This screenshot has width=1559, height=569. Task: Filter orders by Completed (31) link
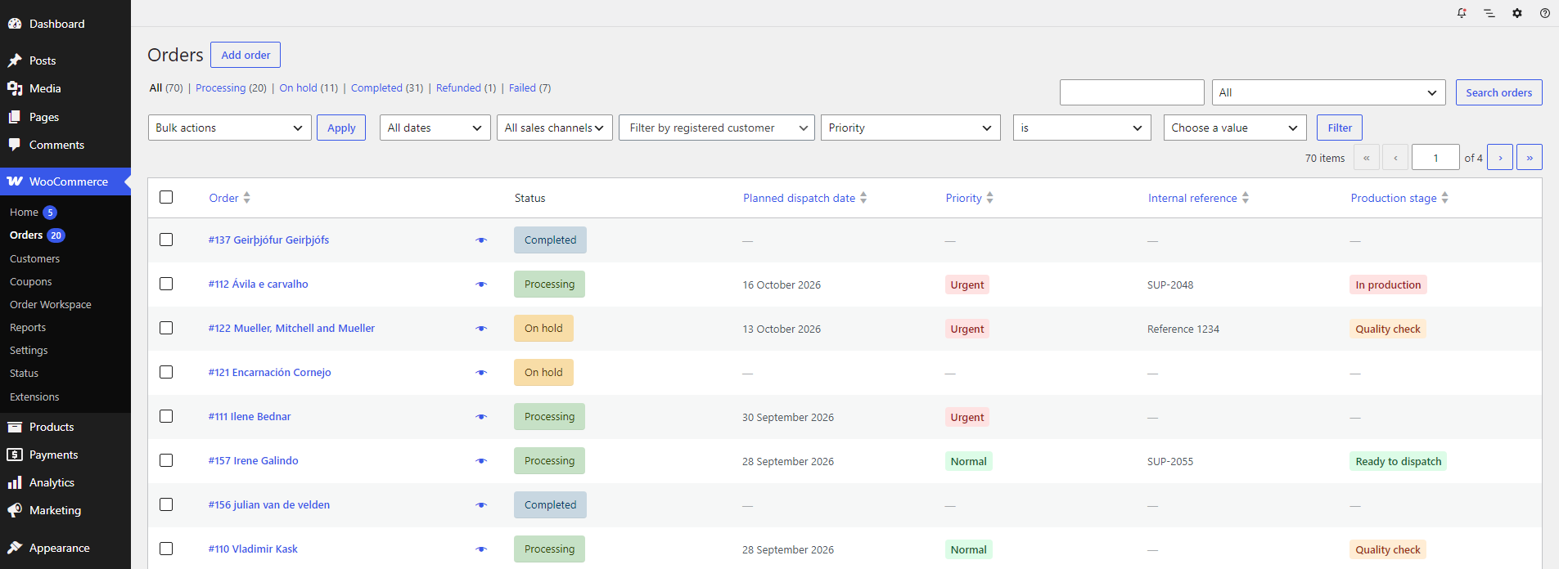tap(387, 87)
